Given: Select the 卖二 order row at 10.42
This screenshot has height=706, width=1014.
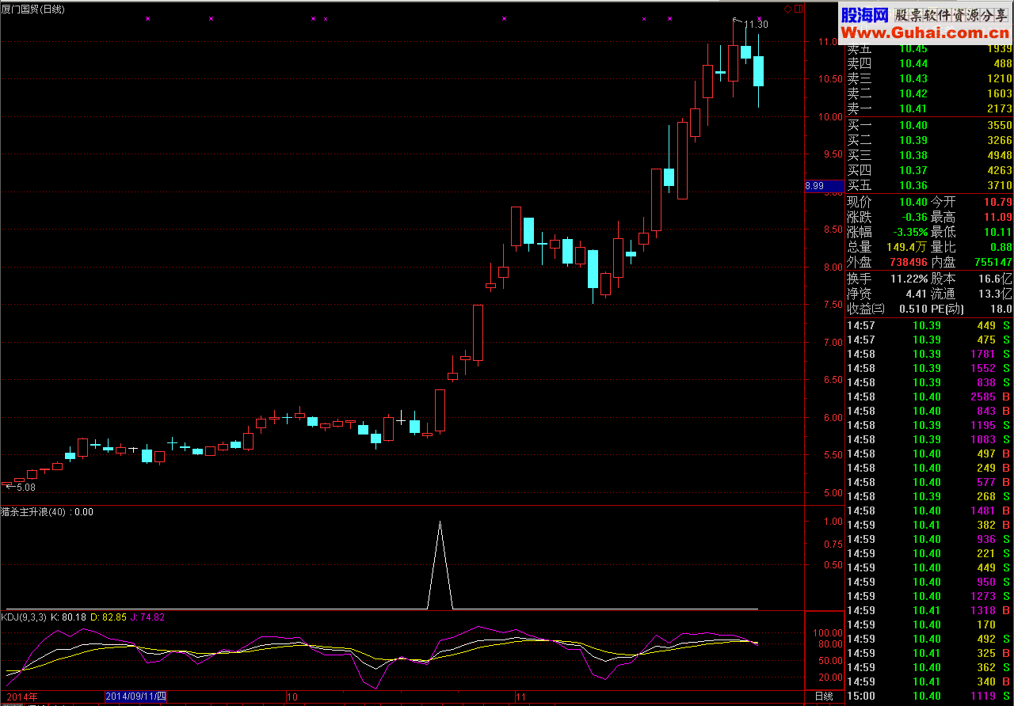Looking at the screenshot, I should [x=930, y=93].
